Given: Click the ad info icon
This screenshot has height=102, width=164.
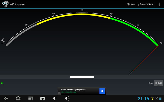Looking at the screenshot, I should pyautogui.click(x=59, y=93).
